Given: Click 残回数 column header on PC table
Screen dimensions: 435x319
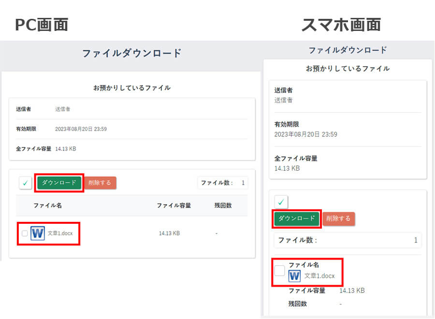Looking at the screenshot, I should click(x=223, y=205).
